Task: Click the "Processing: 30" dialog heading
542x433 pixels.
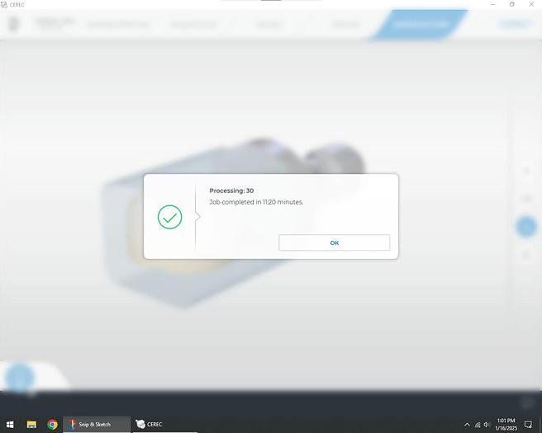Action: (x=231, y=191)
